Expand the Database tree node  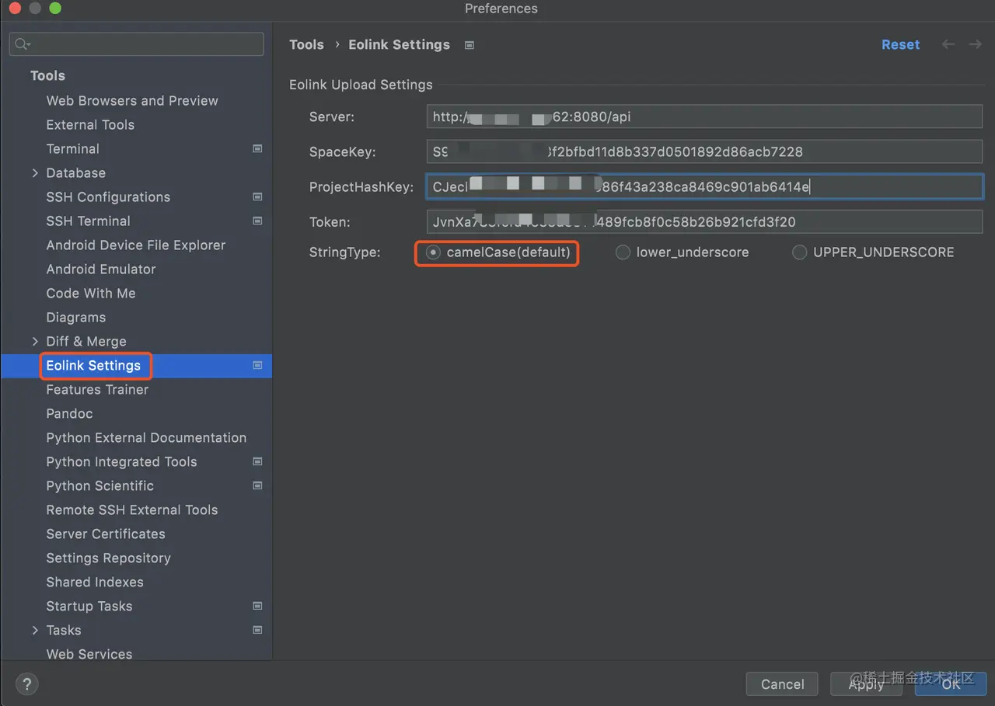point(35,172)
